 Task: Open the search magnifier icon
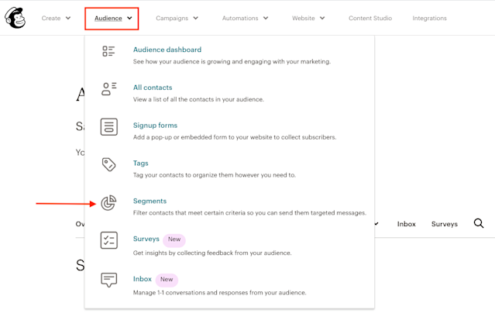(479, 223)
